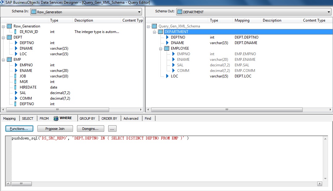
Task: Click scroll up arrow in WHERE editor
Action: tap(325, 139)
